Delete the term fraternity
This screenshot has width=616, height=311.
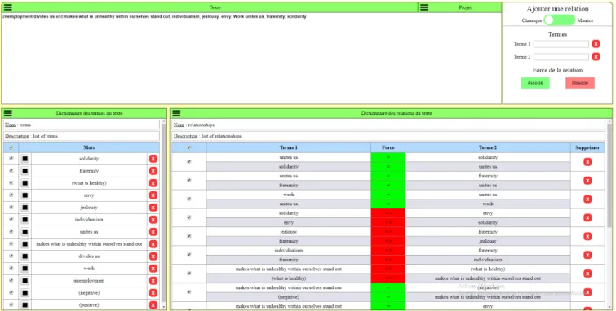[x=153, y=171]
